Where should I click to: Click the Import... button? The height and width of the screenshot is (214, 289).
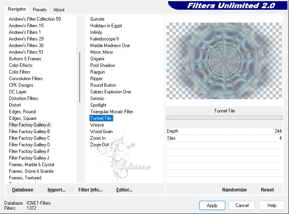pos(57,190)
